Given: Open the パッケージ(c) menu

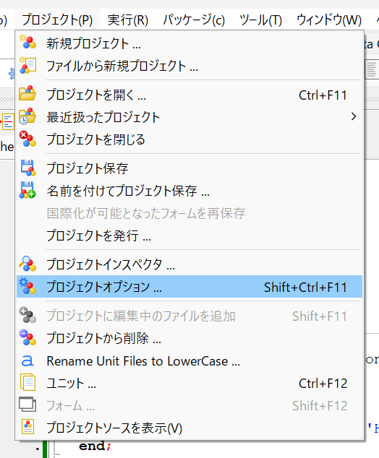Looking at the screenshot, I should (x=194, y=20).
